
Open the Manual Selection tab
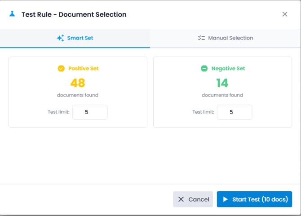(x=226, y=38)
